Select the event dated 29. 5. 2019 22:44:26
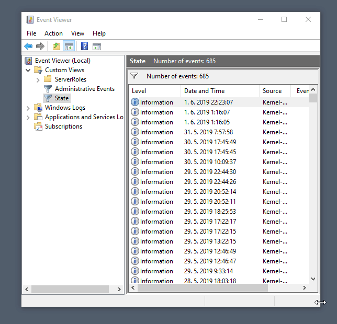The height and width of the screenshot is (324, 337). coord(219,181)
